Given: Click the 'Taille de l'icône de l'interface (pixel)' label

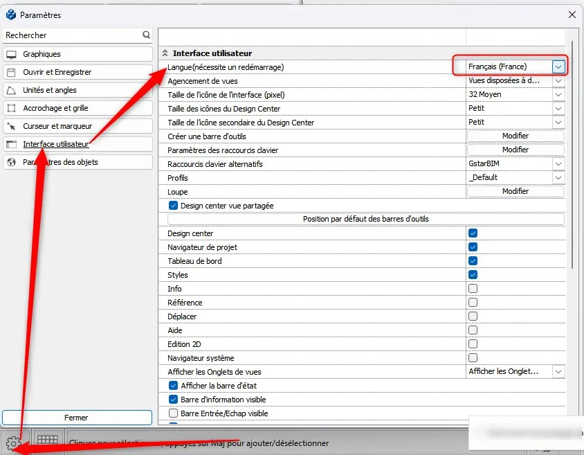Looking at the screenshot, I should point(226,95).
